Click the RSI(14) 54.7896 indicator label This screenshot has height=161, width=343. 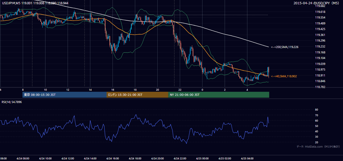tap(12, 102)
